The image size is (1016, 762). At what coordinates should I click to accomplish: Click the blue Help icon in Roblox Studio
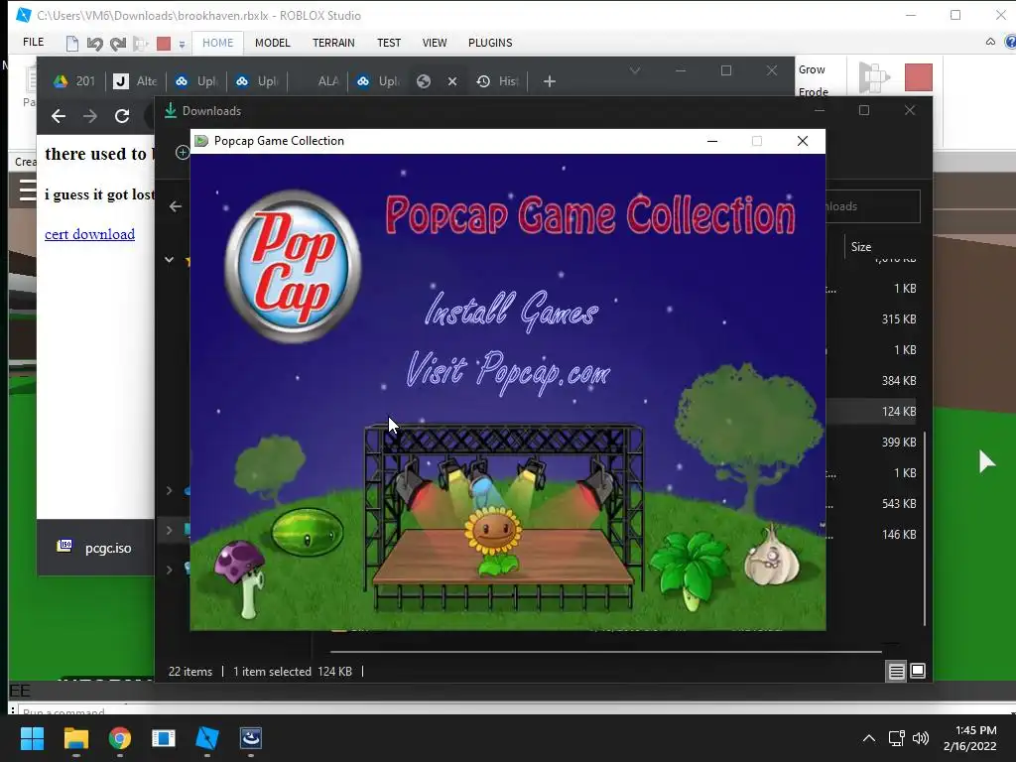pos(1010,42)
